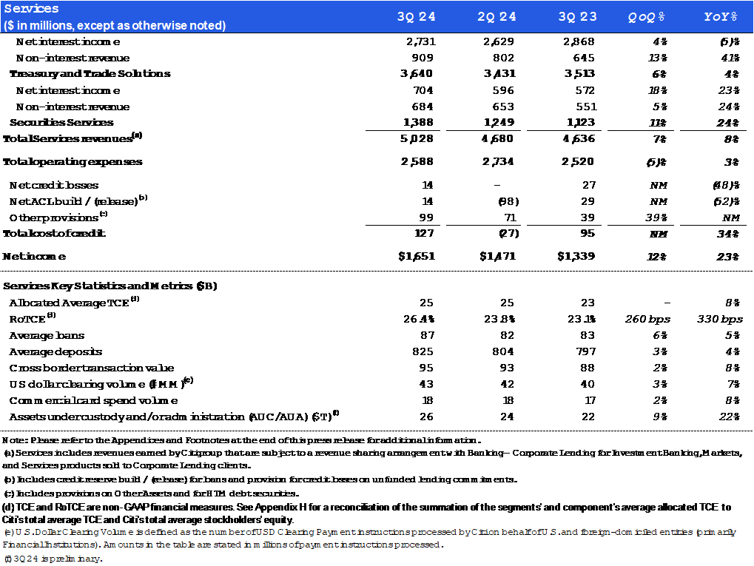
Task: Click the "Net income" row label
Action: (34, 256)
